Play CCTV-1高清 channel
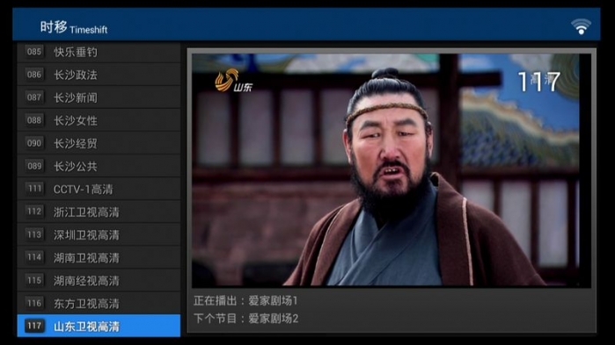 coord(99,189)
